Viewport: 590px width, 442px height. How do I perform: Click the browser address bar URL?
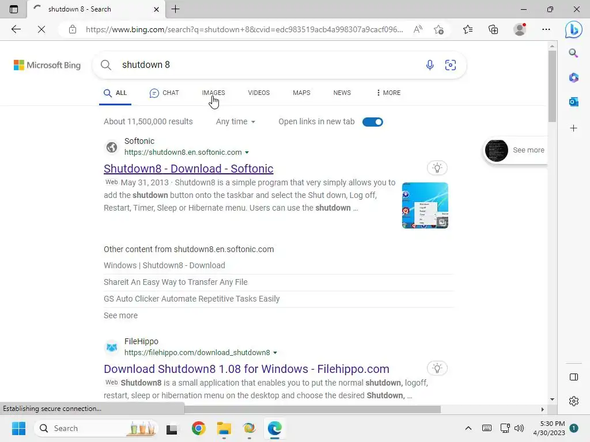coord(244,29)
